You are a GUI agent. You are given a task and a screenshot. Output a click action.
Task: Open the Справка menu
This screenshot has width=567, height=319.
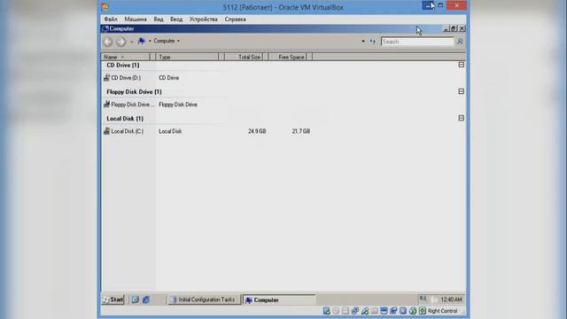coord(236,19)
